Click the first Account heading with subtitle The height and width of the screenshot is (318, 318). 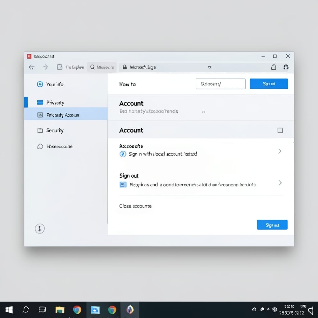click(131, 103)
